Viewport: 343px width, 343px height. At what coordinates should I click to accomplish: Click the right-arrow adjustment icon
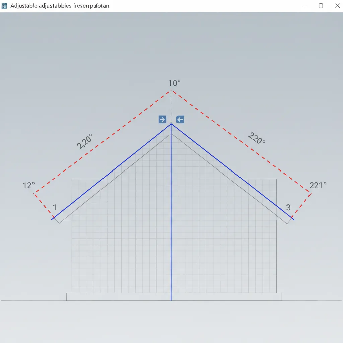click(162, 119)
